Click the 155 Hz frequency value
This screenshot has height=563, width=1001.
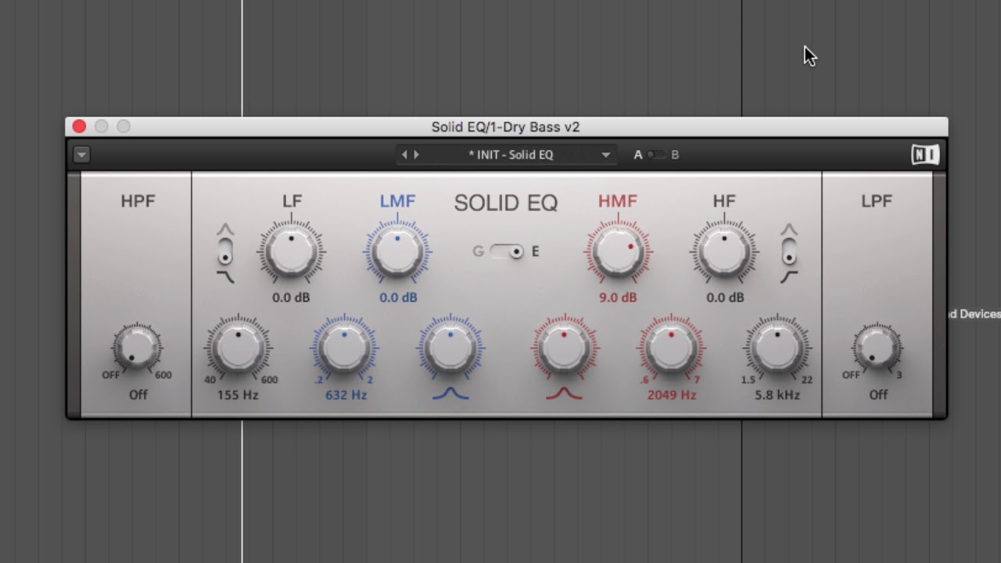238,395
